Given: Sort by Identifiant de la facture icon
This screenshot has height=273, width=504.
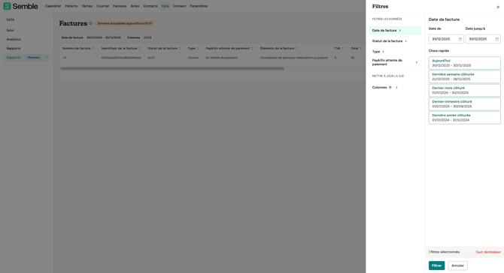Looking at the screenshot, I should [139, 49].
